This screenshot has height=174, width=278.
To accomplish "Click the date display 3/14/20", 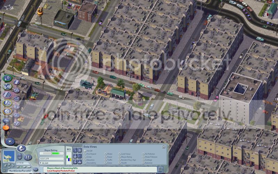I will click(x=23, y=163).
